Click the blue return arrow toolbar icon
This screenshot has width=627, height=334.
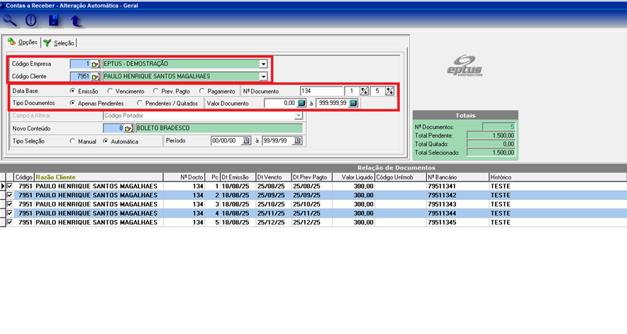click(x=76, y=21)
